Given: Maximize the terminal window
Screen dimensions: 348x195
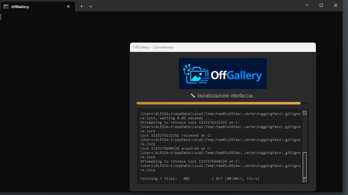Looking at the screenshot, I should pos(321,5).
